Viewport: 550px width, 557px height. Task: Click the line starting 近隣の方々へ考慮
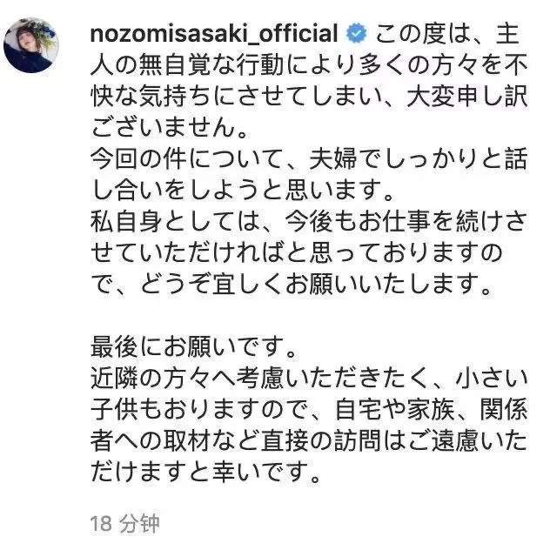pos(309,379)
